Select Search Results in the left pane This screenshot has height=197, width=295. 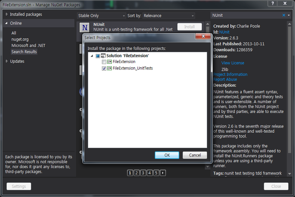tap(24, 52)
